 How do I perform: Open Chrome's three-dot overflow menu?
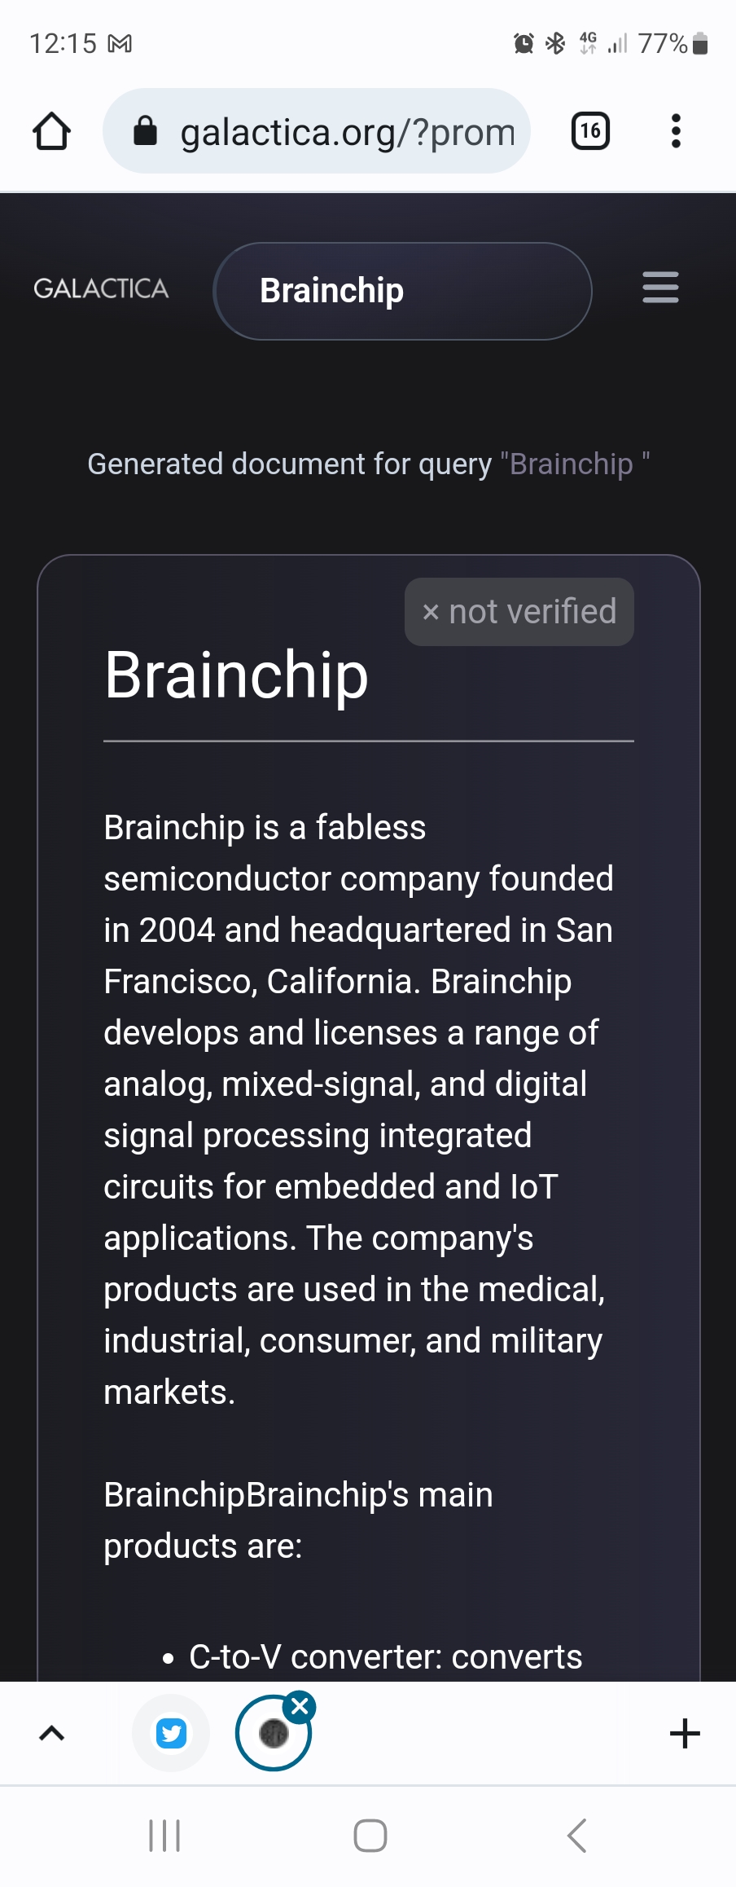pos(675,131)
